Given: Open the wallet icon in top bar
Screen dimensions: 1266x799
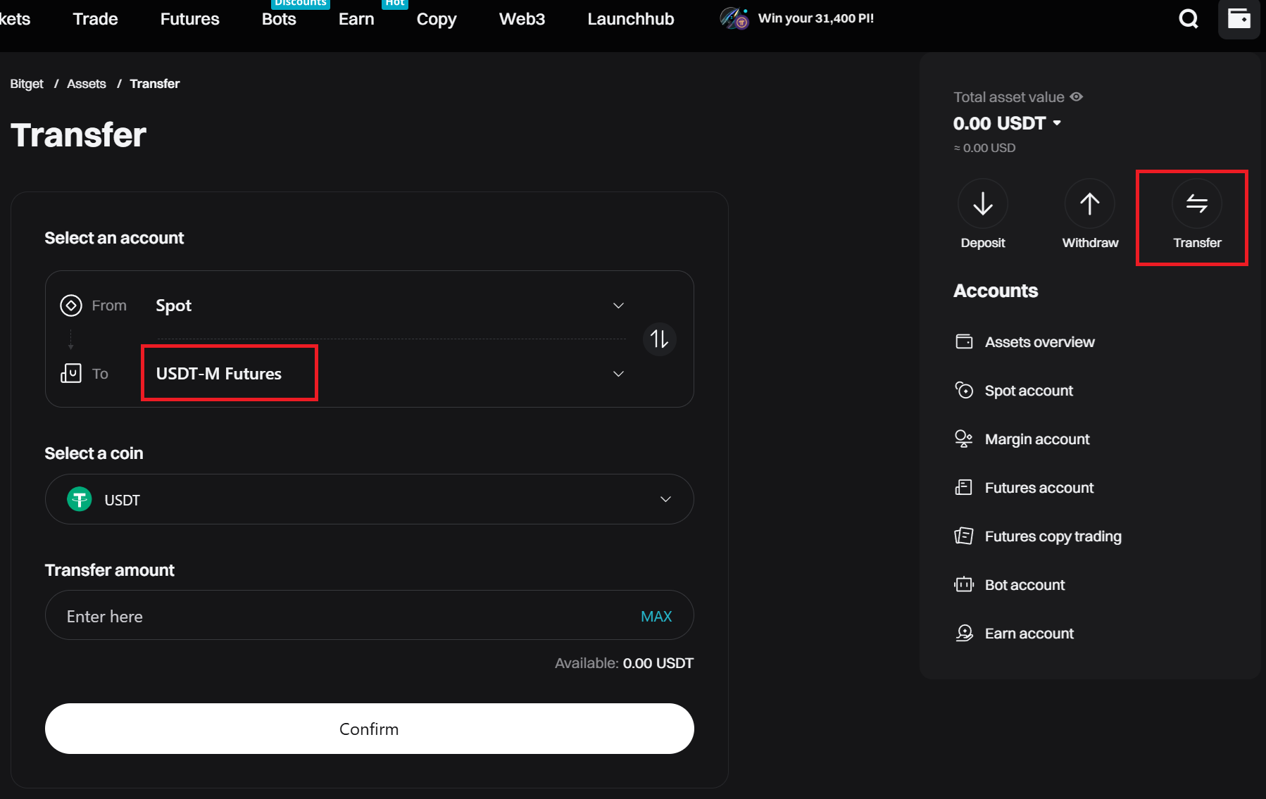Looking at the screenshot, I should pos(1239,19).
